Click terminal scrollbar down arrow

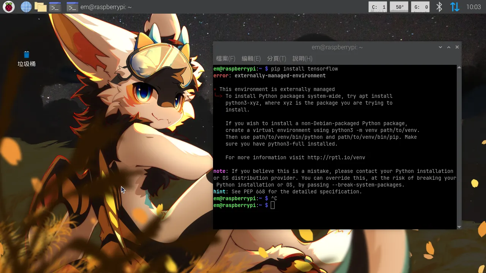coord(459,227)
